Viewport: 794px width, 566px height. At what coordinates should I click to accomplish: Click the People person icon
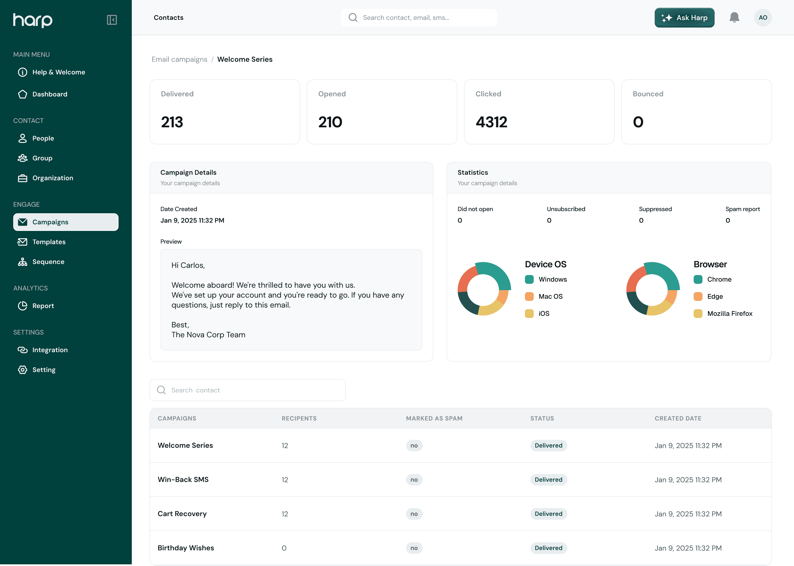(x=23, y=138)
